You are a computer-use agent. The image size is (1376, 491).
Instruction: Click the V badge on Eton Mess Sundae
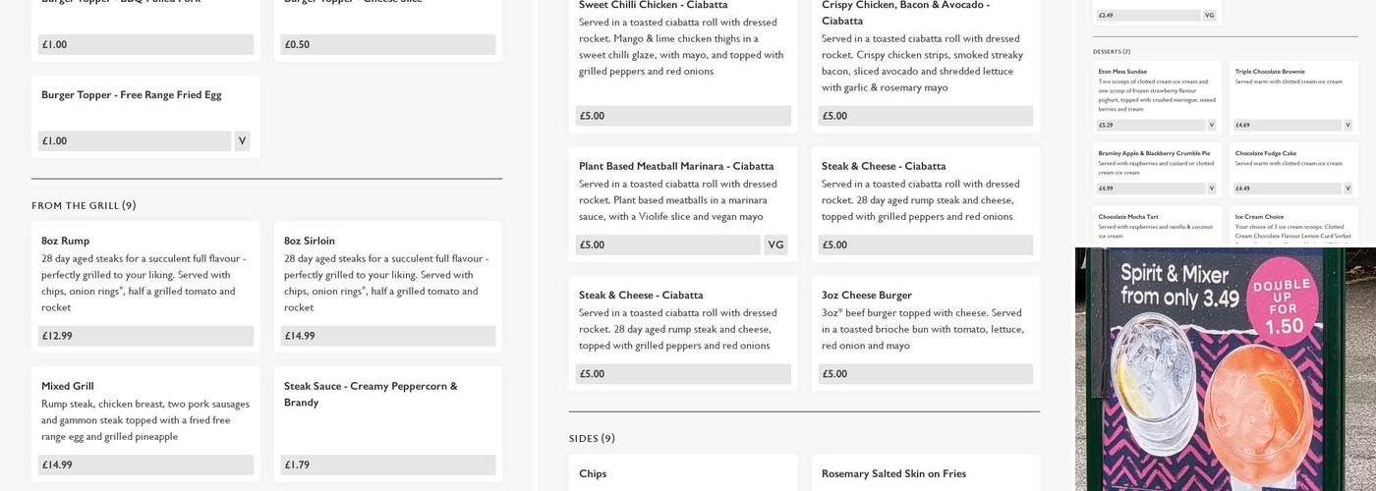1211,126
